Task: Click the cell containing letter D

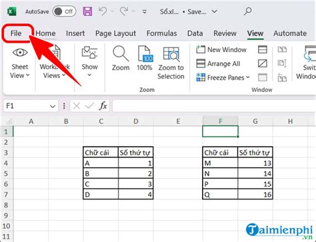Action: [101, 195]
